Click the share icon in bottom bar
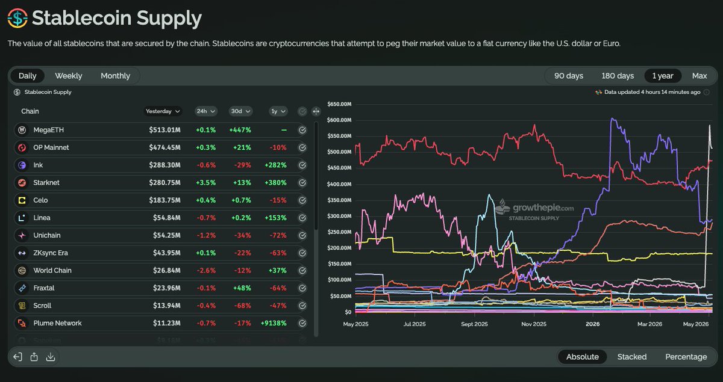The width and height of the screenshot is (723, 382). (x=34, y=357)
